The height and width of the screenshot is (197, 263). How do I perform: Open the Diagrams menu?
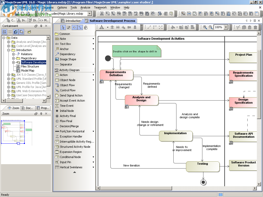48,7
